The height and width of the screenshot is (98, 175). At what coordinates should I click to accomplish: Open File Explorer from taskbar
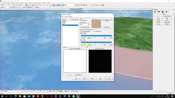(20, 96)
